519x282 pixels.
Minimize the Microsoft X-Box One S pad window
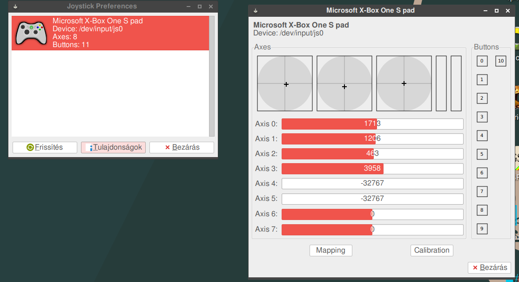point(485,11)
